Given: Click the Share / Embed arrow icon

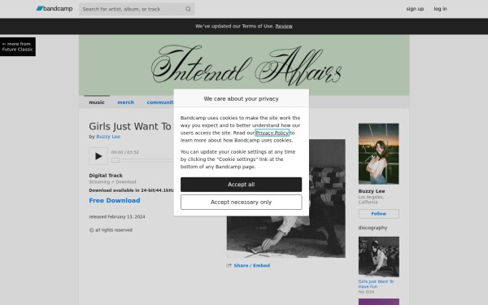Looking at the screenshot, I should [229, 265].
